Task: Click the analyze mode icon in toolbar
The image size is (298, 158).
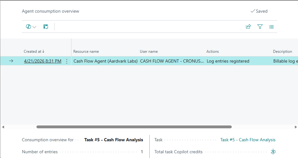Action: coord(46,27)
